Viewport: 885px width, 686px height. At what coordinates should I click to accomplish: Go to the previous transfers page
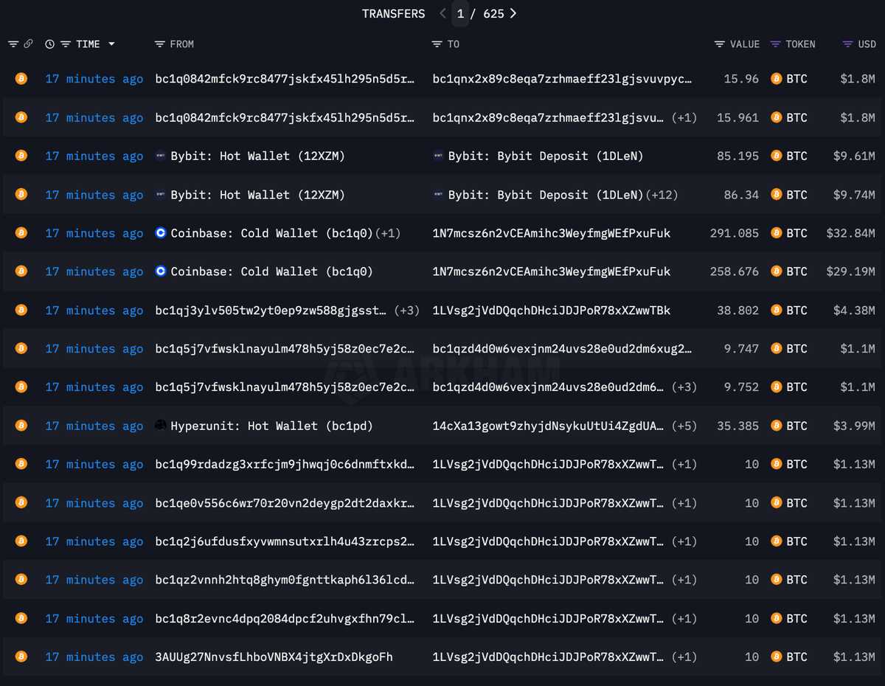(442, 13)
